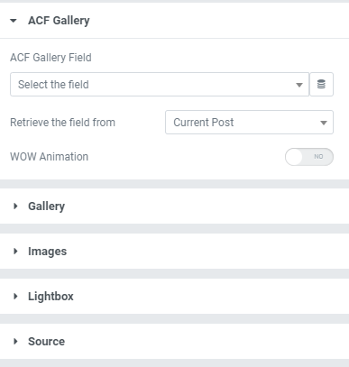Click the Current Post dropdown caret

click(324, 123)
